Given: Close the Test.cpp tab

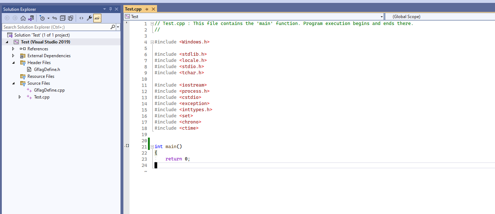Looking at the screenshot, I should (153, 9).
